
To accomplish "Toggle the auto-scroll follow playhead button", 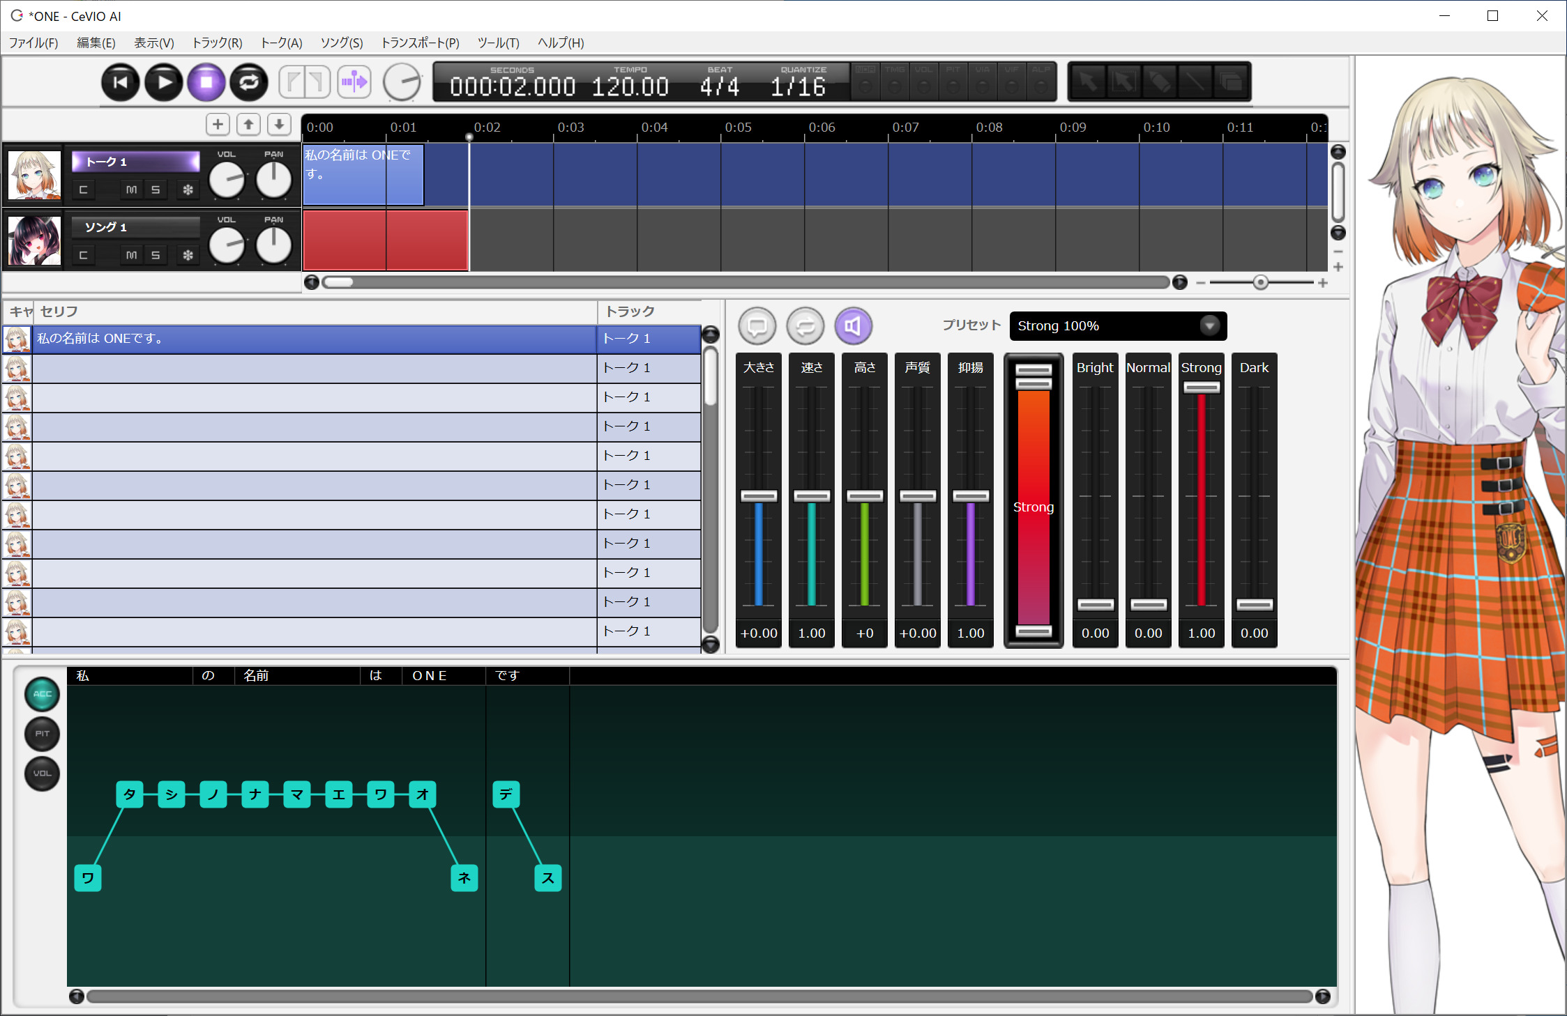I will (x=354, y=82).
